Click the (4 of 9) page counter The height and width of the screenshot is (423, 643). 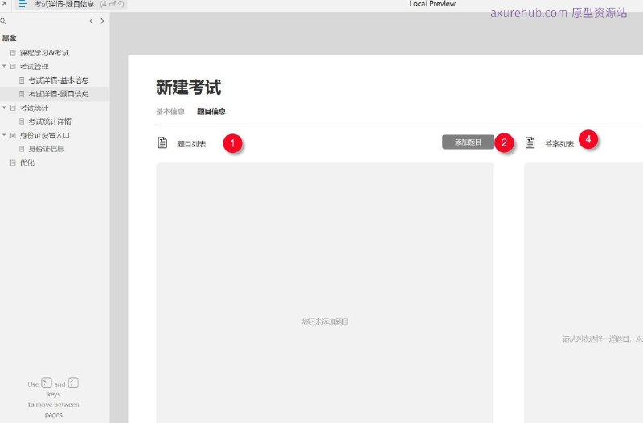pyautogui.click(x=112, y=4)
